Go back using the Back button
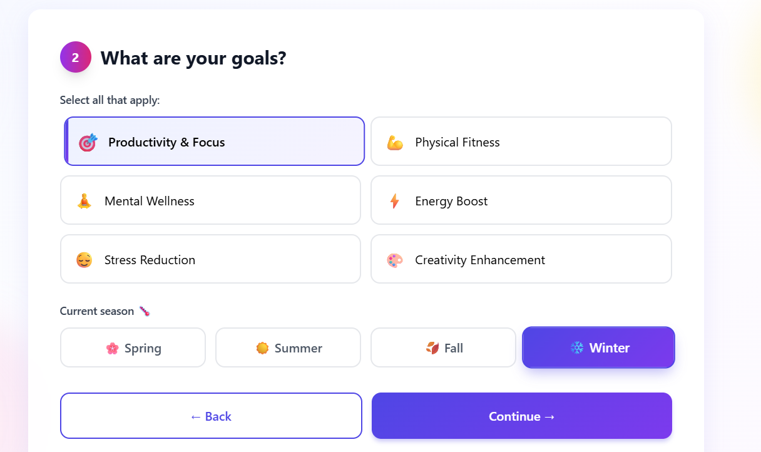The image size is (761, 452). (211, 416)
